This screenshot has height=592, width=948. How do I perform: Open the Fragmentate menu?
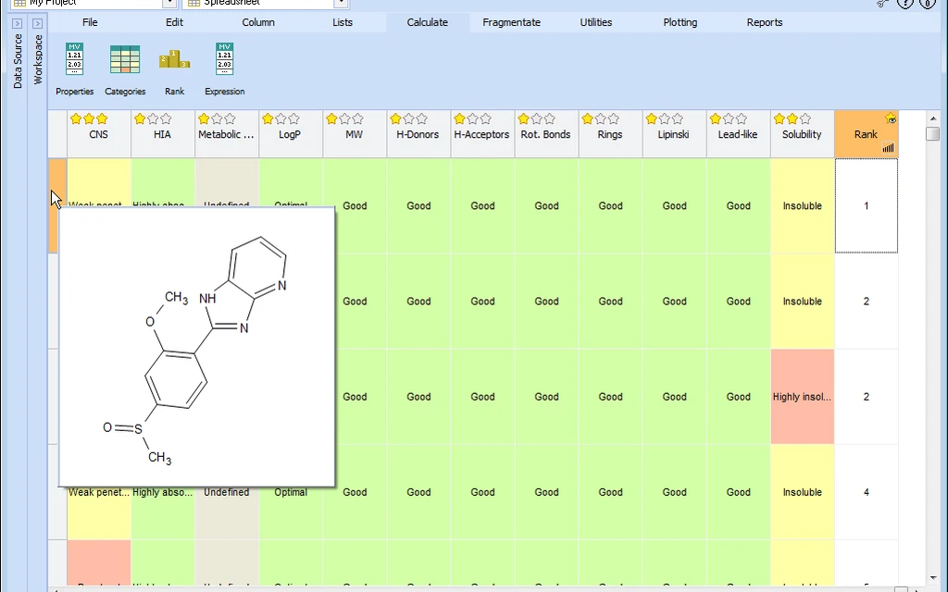(511, 22)
